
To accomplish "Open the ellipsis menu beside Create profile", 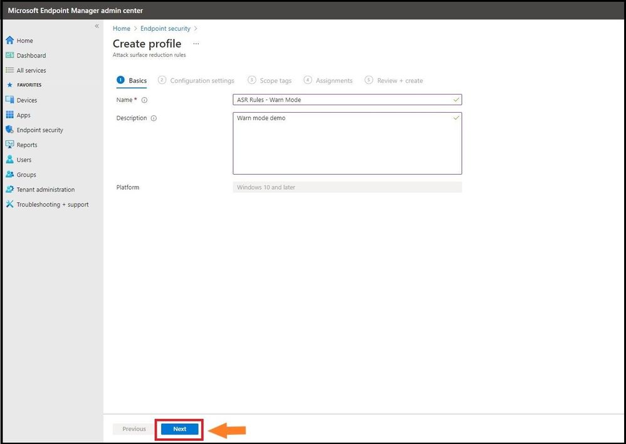I will click(196, 43).
